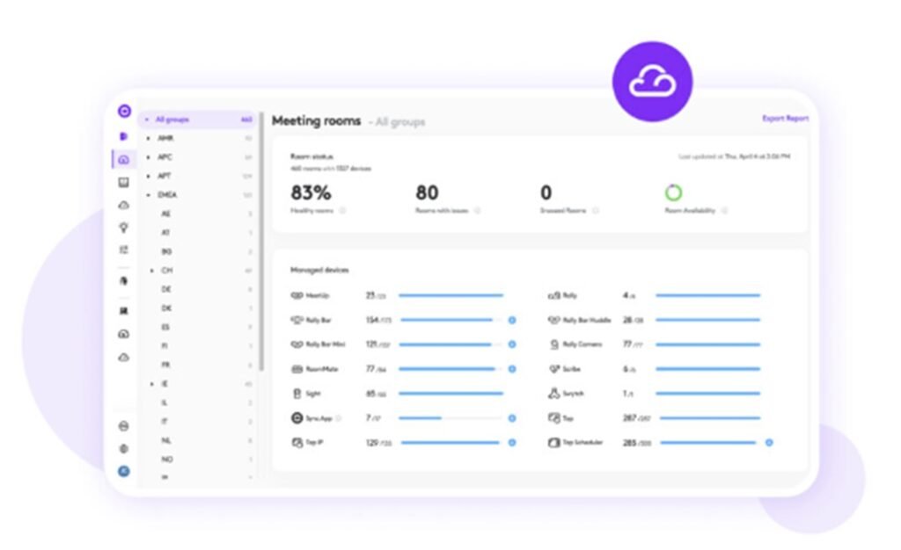Click the globe icon in sidebar
Viewport: 901px width, 550px height.
point(123,448)
